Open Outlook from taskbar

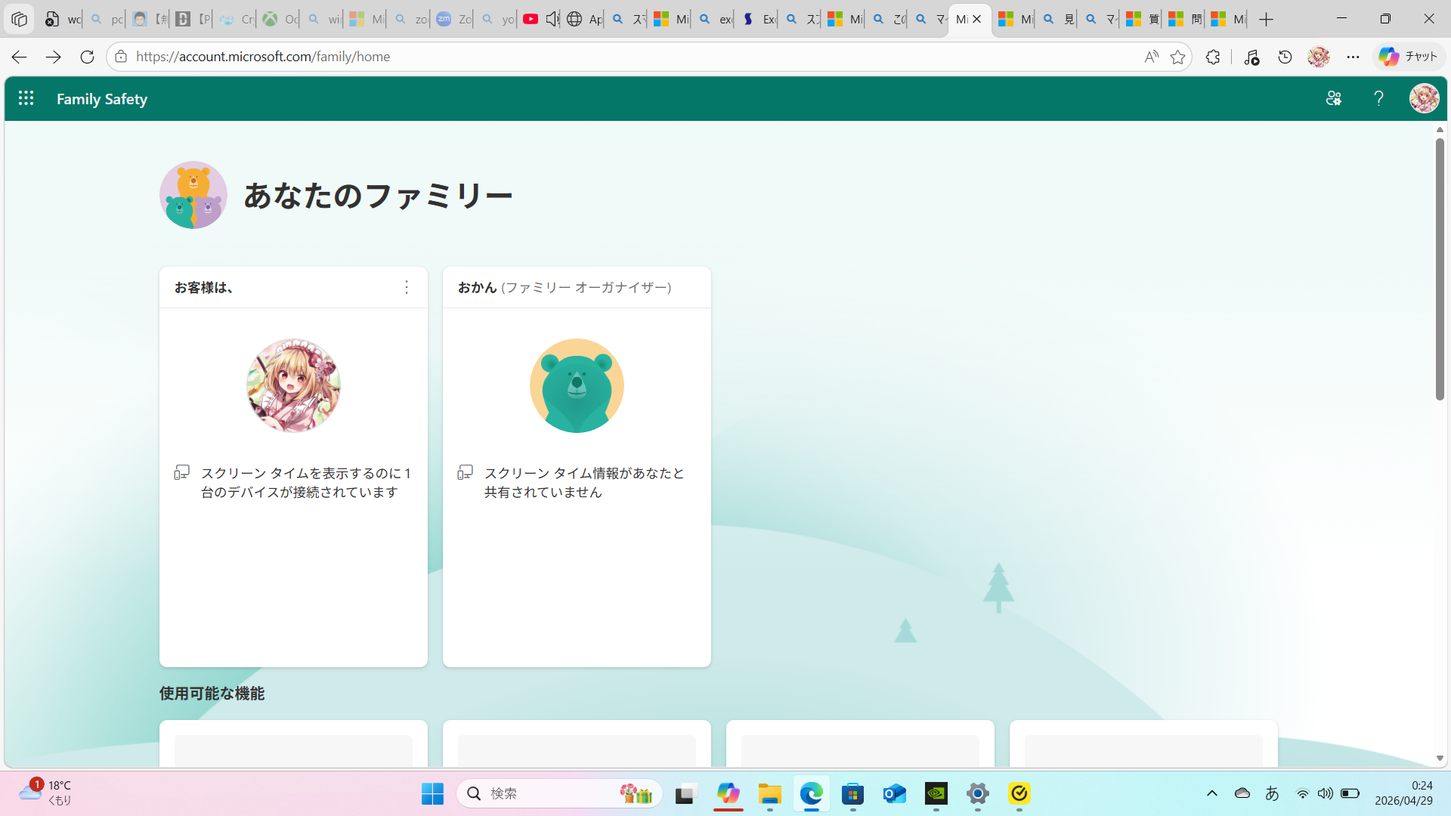tap(895, 793)
